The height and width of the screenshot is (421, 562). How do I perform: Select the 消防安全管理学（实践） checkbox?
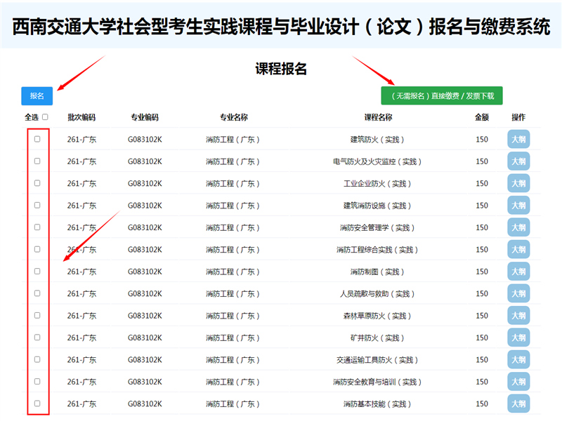coord(37,227)
